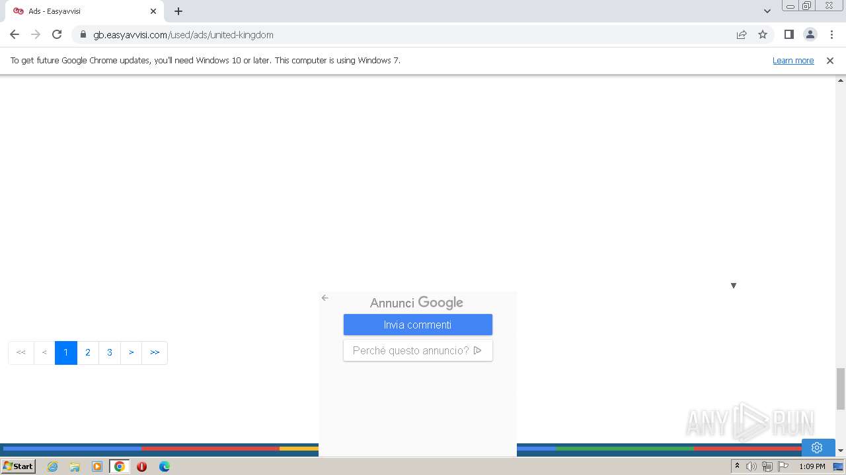Image resolution: width=846 pixels, height=475 pixels.
Task: Open the Chrome three-dot menu
Action: click(x=831, y=34)
